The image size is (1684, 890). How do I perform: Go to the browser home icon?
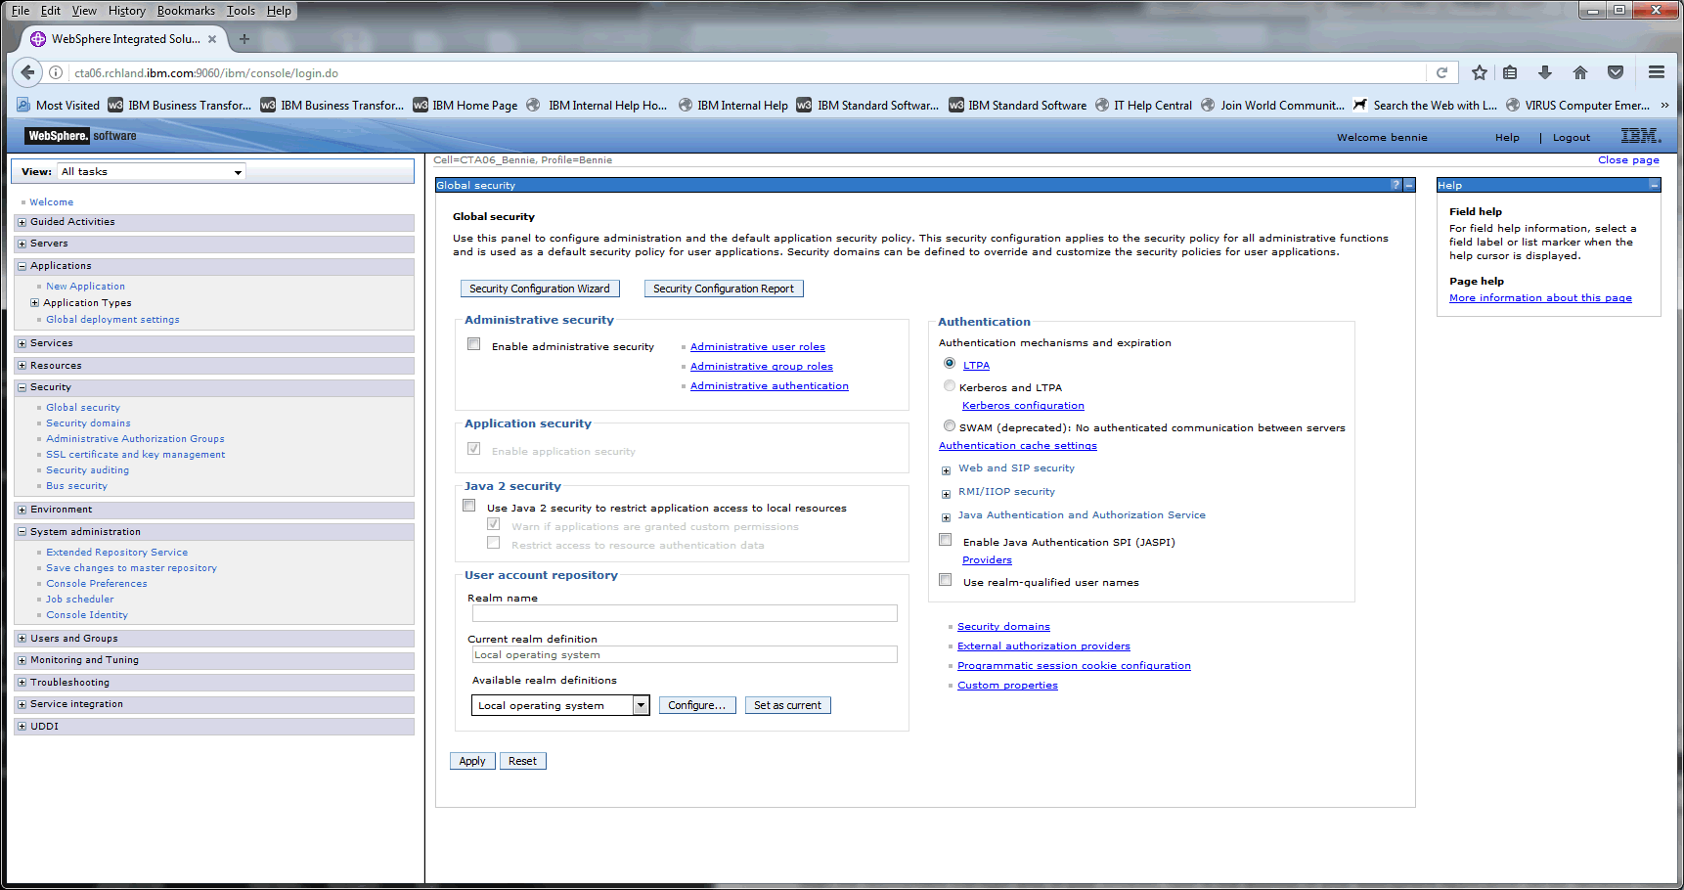[1580, 72]
